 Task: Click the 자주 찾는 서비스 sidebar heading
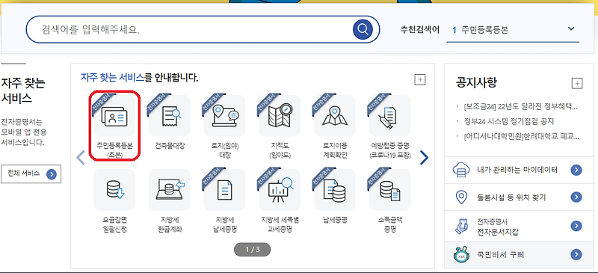pos(23,91)
